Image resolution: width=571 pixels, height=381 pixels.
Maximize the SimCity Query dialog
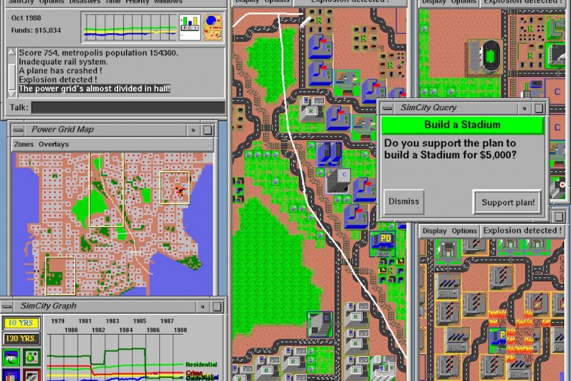point(538,108)
